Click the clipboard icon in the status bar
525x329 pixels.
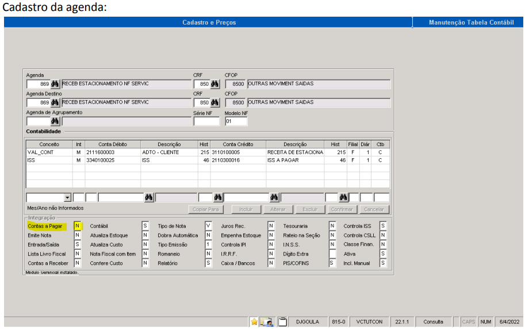282,322
